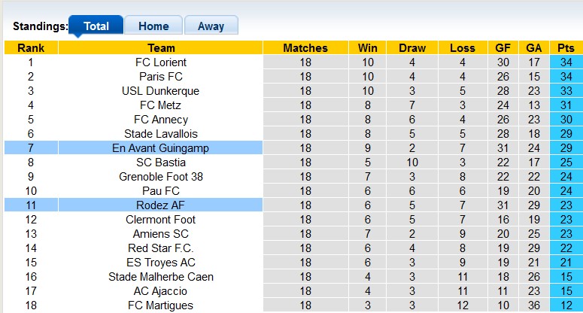This screenshot has height=313, width=583.
Task: Select the FC Metz team link
Action: point(161,105)
